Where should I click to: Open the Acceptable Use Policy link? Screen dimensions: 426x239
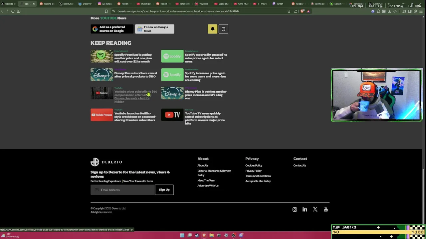258,181
